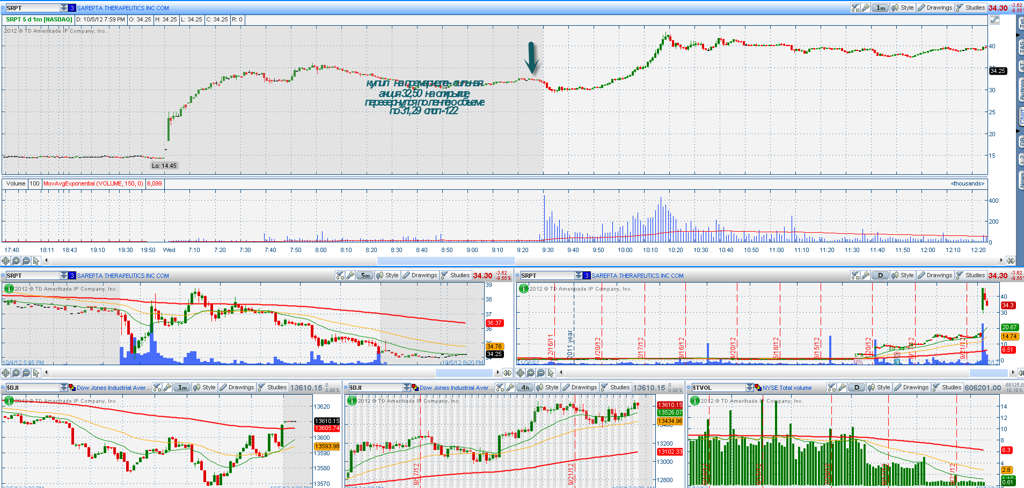Open Studies menu in $TVOL chart
This screenshot has width=1024, height=488.
tap(947, 387)
